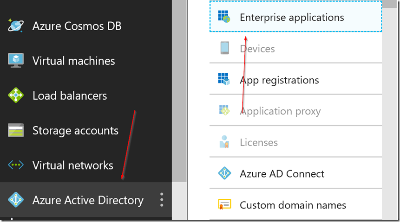Open Azure Cosmos DB from sidebar

tap(85, 26)
